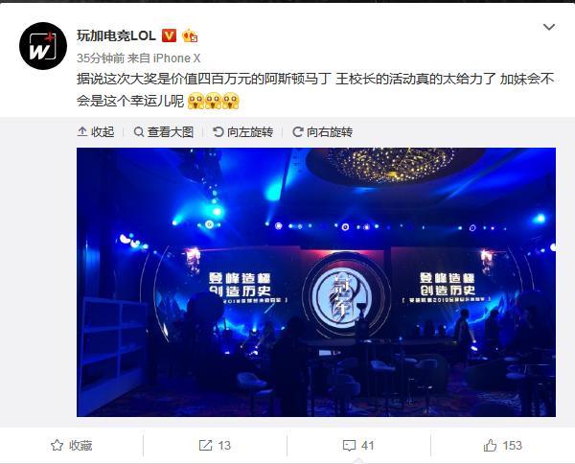Rotate the image right with 向右旋转

pos(322,131)
